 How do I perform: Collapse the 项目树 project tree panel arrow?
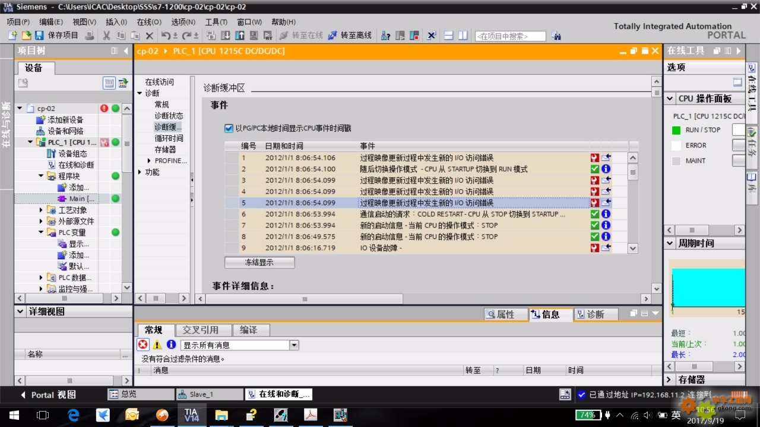(126, 51)
